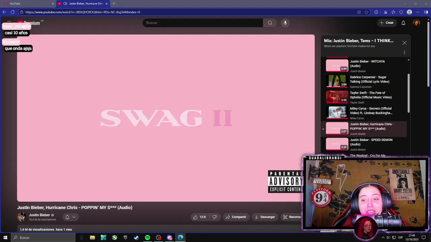The image size is (431, 242).
Task: Close the Mix playlist panel
Action: tap(404, 43)
